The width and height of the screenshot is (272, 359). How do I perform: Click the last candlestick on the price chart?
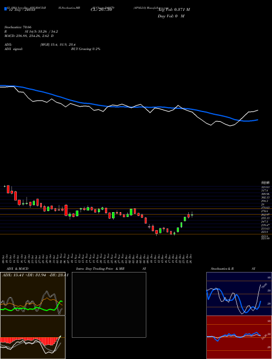coord(192,215)
